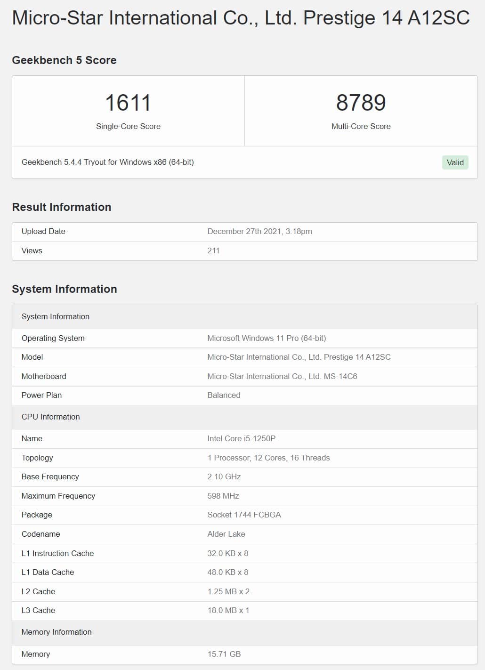The height and width of the screenshot is (670, 485).
Task: Click the value 48.0 KB x 8
Action: pos(228,572)
